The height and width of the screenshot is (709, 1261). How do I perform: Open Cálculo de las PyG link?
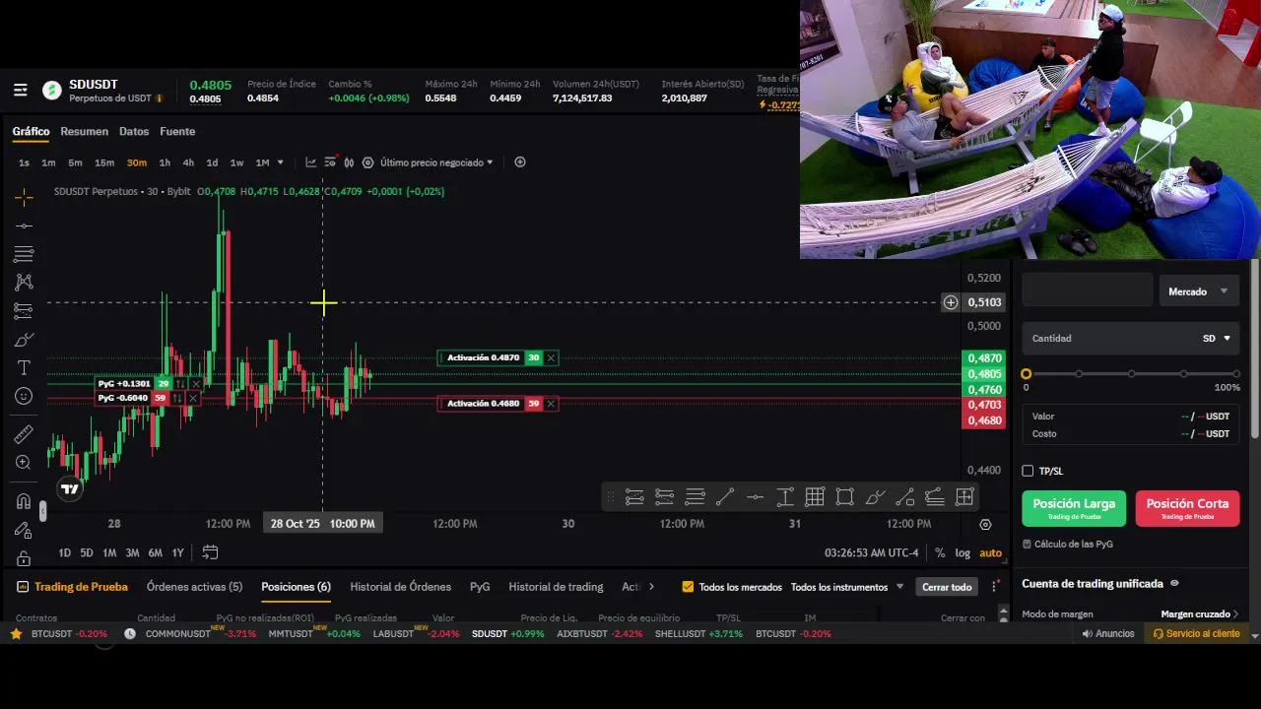click(1068, 545)
